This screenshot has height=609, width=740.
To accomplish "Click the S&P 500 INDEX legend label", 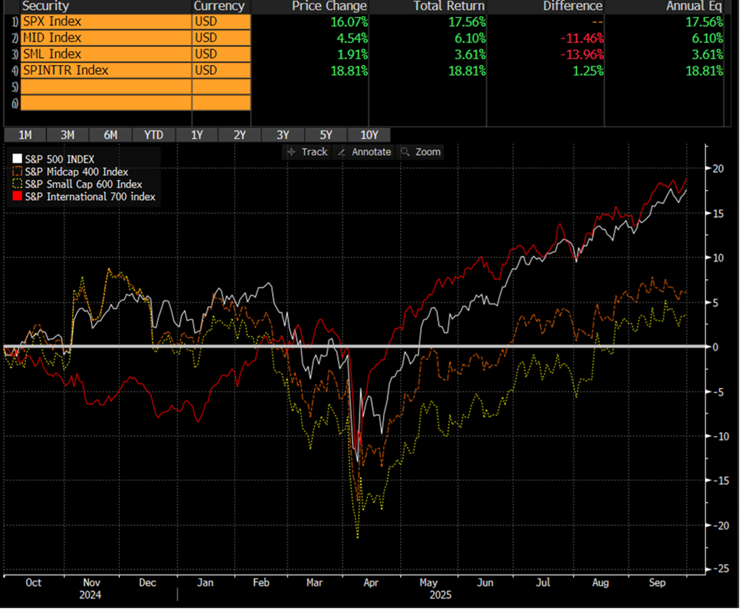I will 59,159.
